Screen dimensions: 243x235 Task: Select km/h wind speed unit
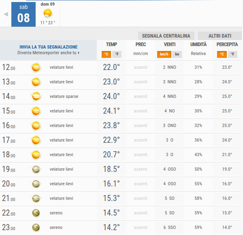(x=164, y=54)
